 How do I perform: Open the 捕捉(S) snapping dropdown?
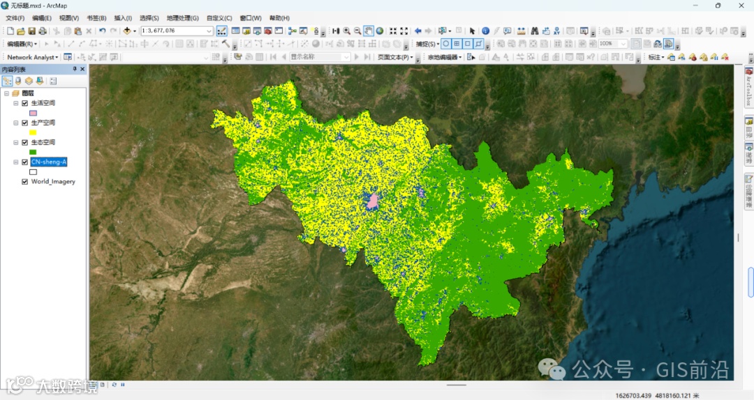pyautogui.click(x=427, y=44)
